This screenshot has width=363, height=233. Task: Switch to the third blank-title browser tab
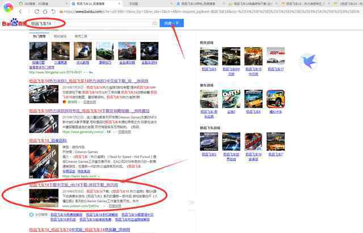(148, 4)
